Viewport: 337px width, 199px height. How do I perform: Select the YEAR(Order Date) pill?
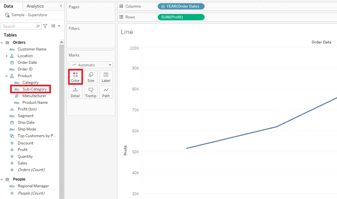point(181,6)
